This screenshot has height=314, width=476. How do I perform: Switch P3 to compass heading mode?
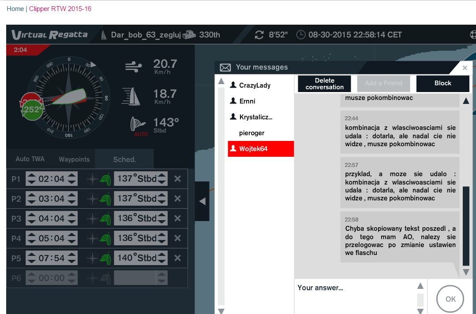click(x=92, y=219)
